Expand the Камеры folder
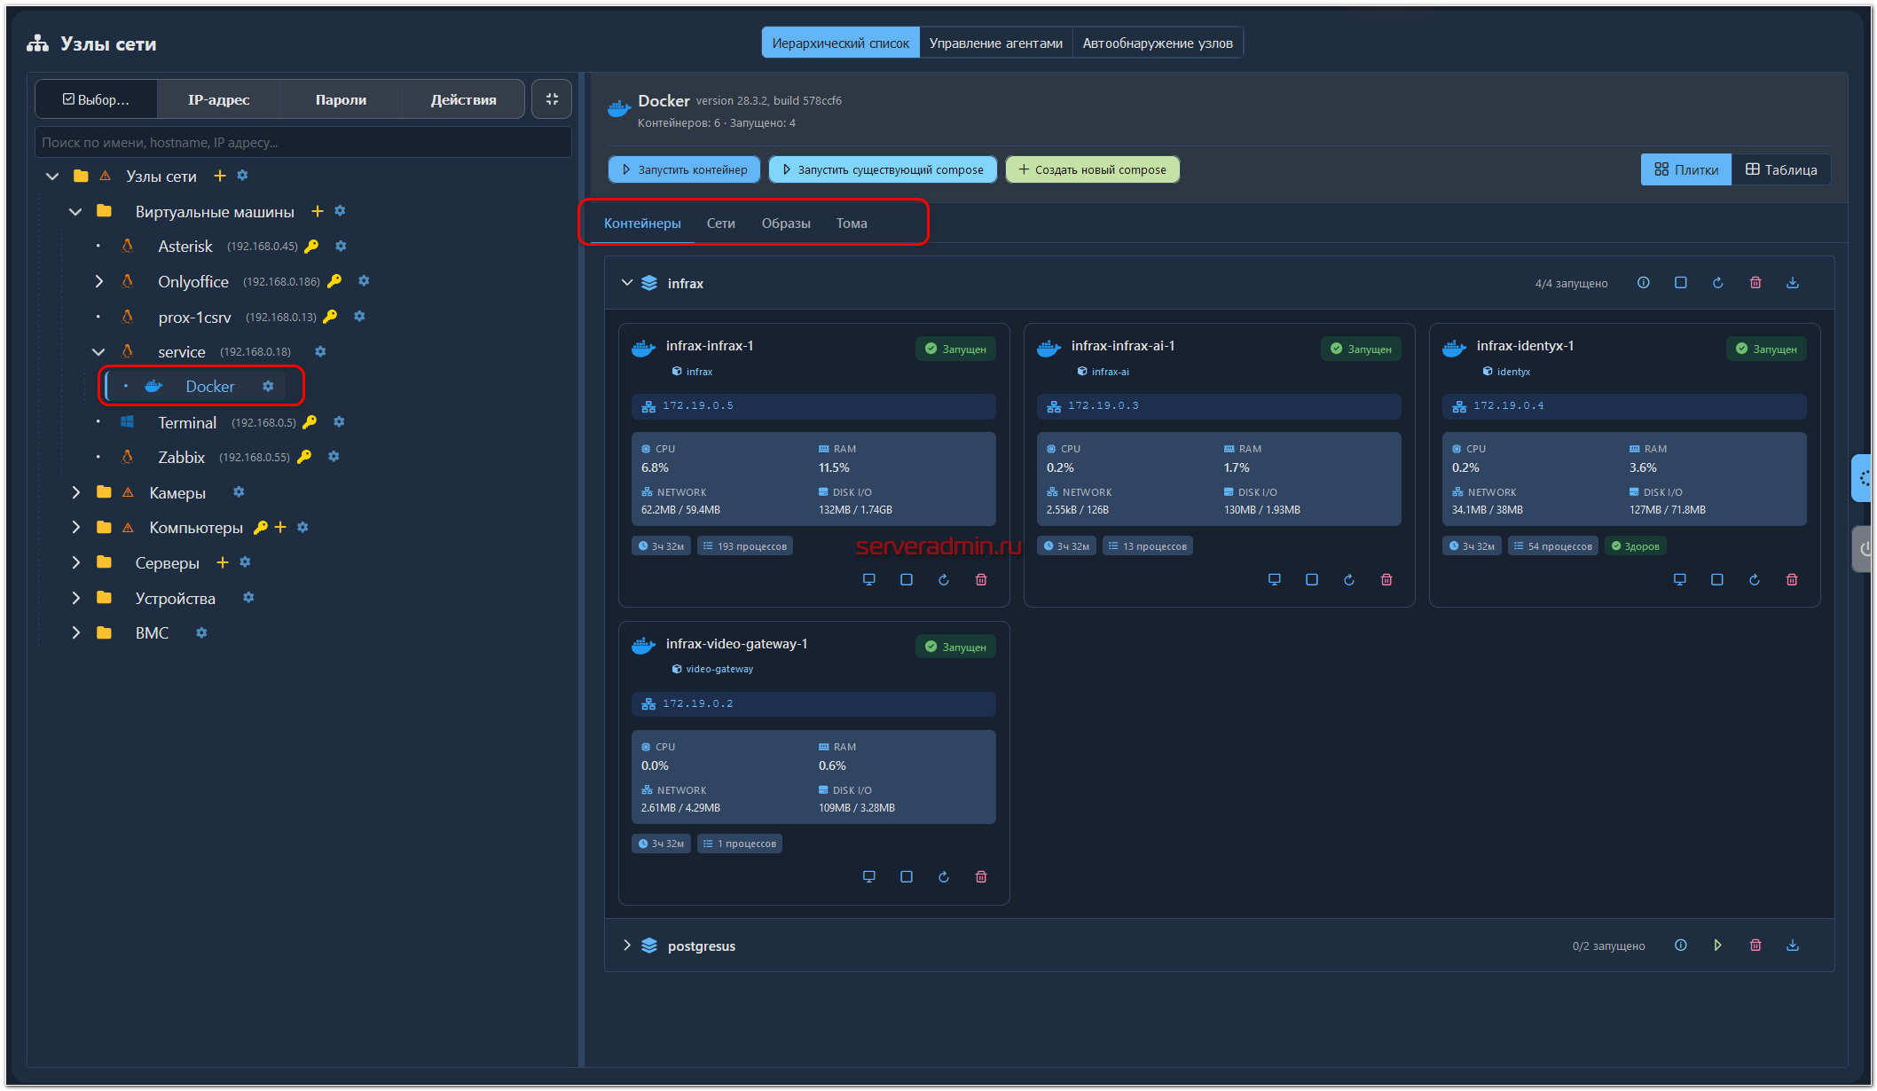This screenshot has width=1877, height=1091. [76, 492]
